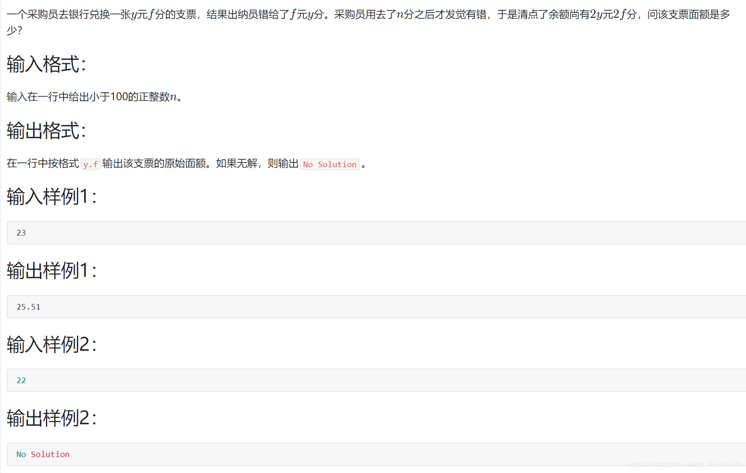This screenshot has height=473, width=746.
Task: Click the '输入格式:' heading
Action: [46, 64]
